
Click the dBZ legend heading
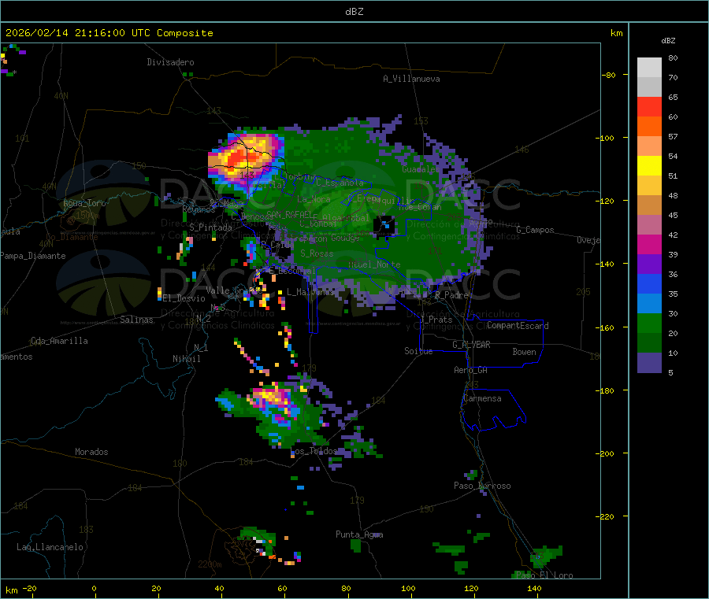[x=668, y=41]
